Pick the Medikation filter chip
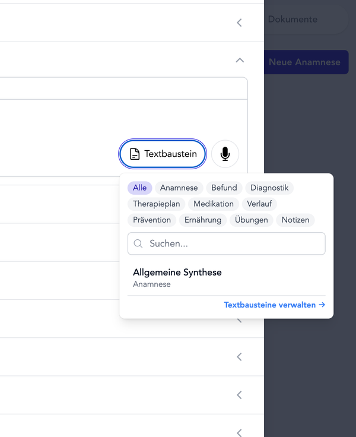Image resolution: width=356 pixels, height=437 pixels. pyautogui.click(x=214, y=204)
